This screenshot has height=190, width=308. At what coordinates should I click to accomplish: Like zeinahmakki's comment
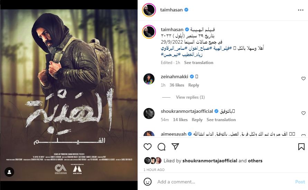coord(304,79)
